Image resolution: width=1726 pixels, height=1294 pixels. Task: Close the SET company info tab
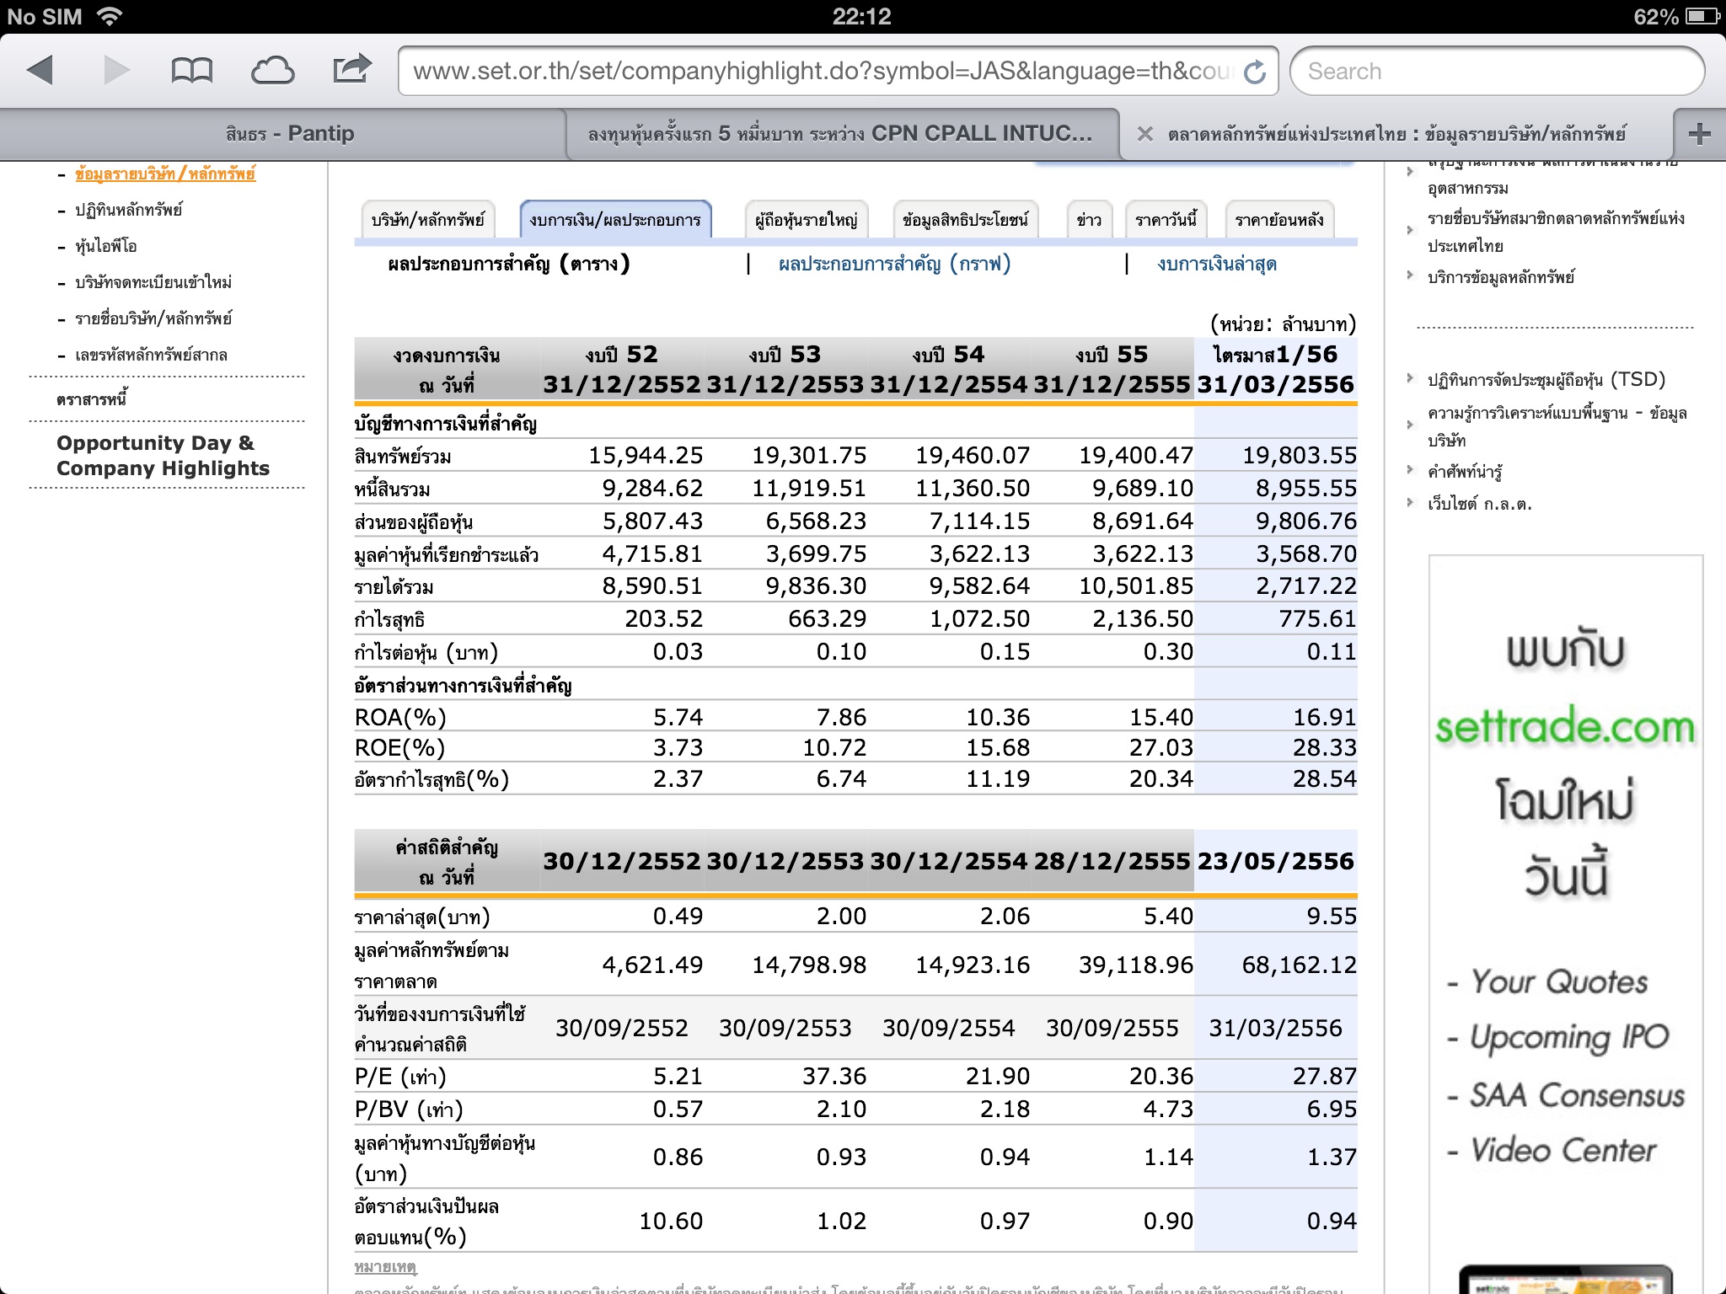1144,134
